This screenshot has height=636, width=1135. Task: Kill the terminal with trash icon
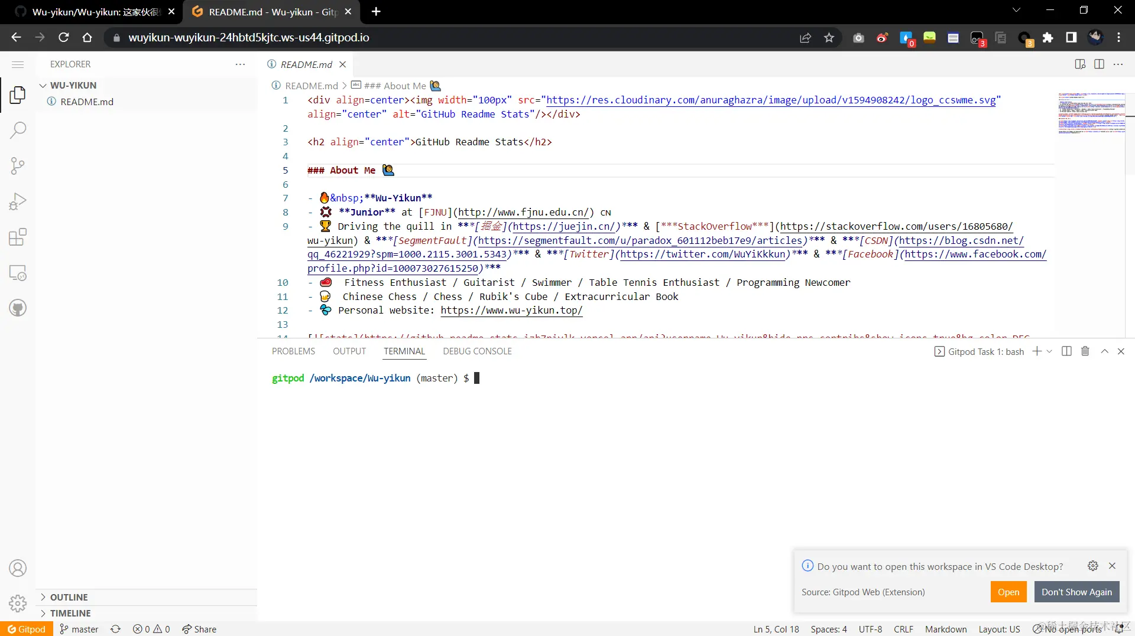[x=1085, y=351]
